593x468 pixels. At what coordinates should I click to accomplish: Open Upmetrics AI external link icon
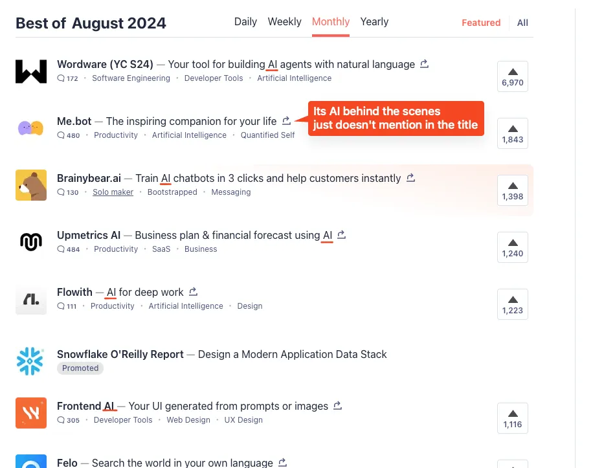pos(342,235)
